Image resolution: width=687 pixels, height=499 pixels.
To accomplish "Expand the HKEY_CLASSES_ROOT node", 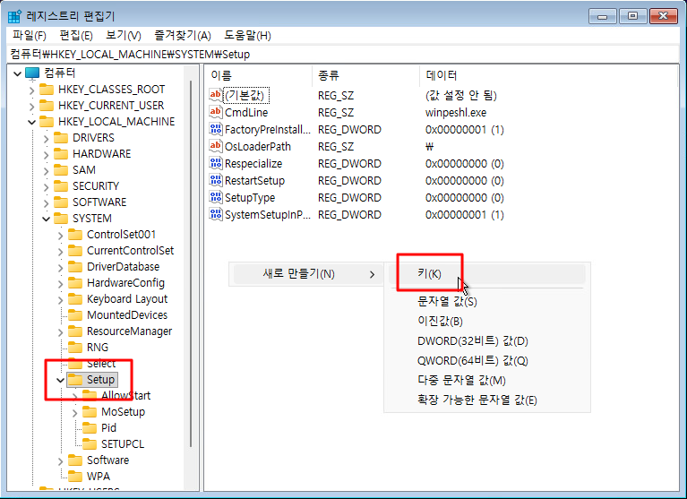I will click(x=31, y=90).
